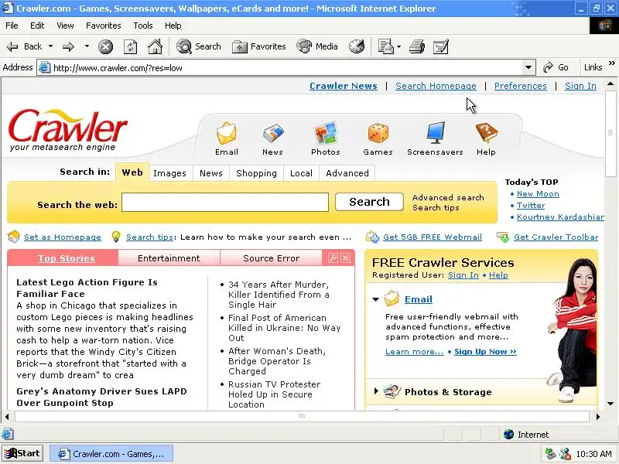Open the Favorites toolbar button
This screenshot has width=619, height=464.
point(259,46)
